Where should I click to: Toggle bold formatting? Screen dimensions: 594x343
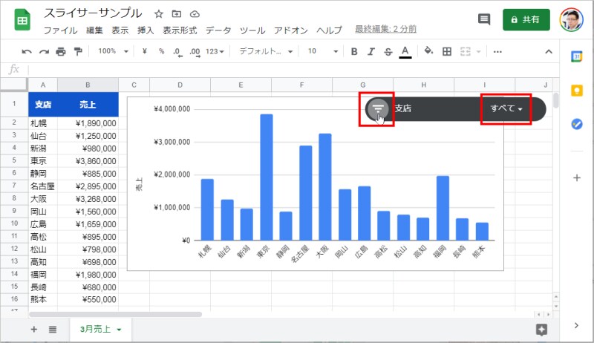click(354, 51)
